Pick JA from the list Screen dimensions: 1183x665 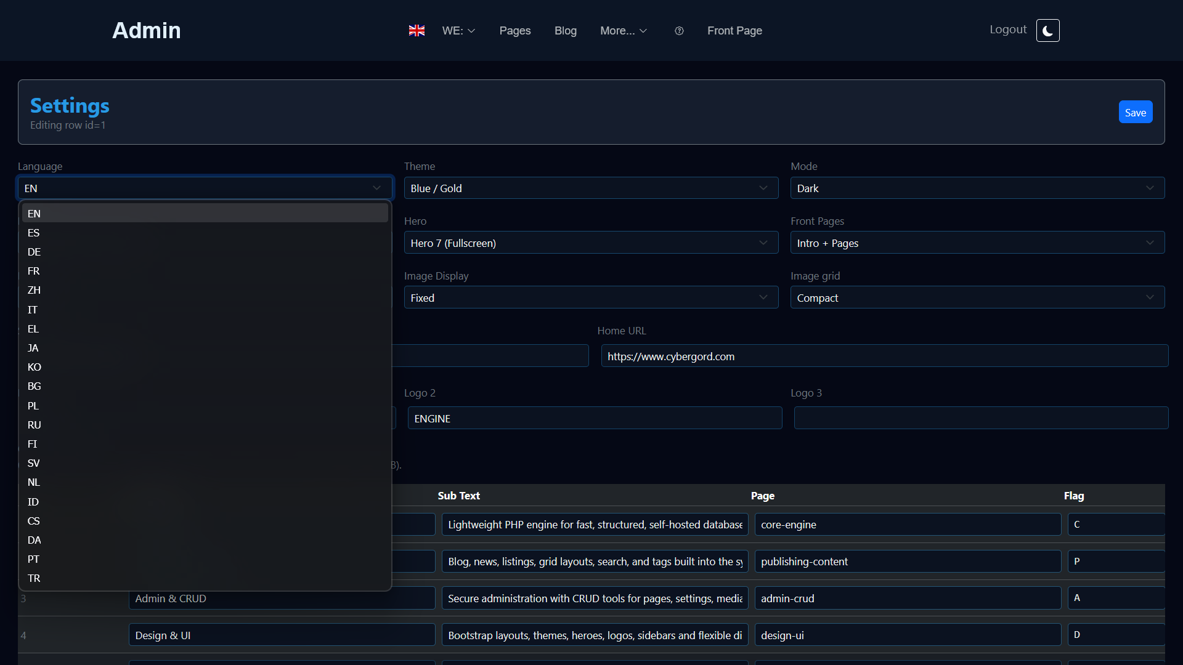click(x=205, y=348)
